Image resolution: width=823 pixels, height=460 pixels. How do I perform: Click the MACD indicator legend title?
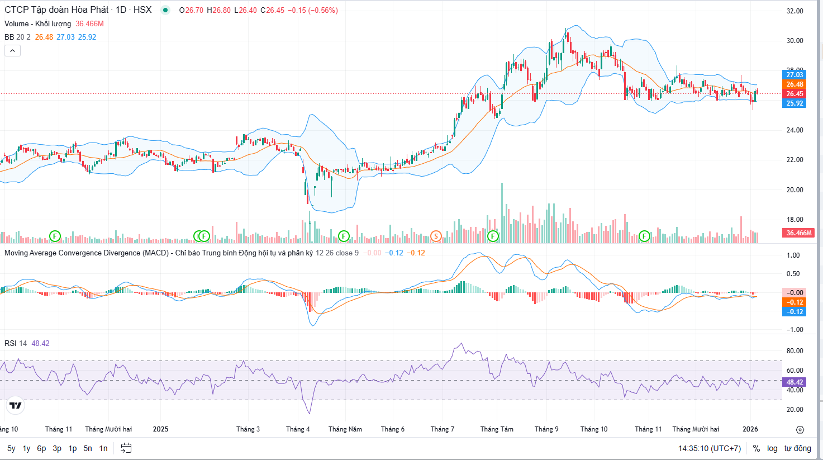click(87, 253)
